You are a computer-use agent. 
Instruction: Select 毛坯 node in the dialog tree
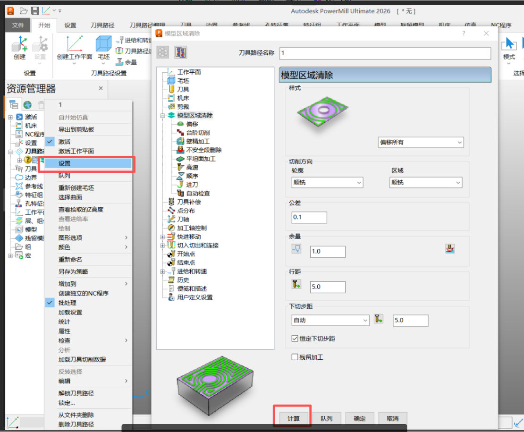pyautogui.click(x=183, y=81)
